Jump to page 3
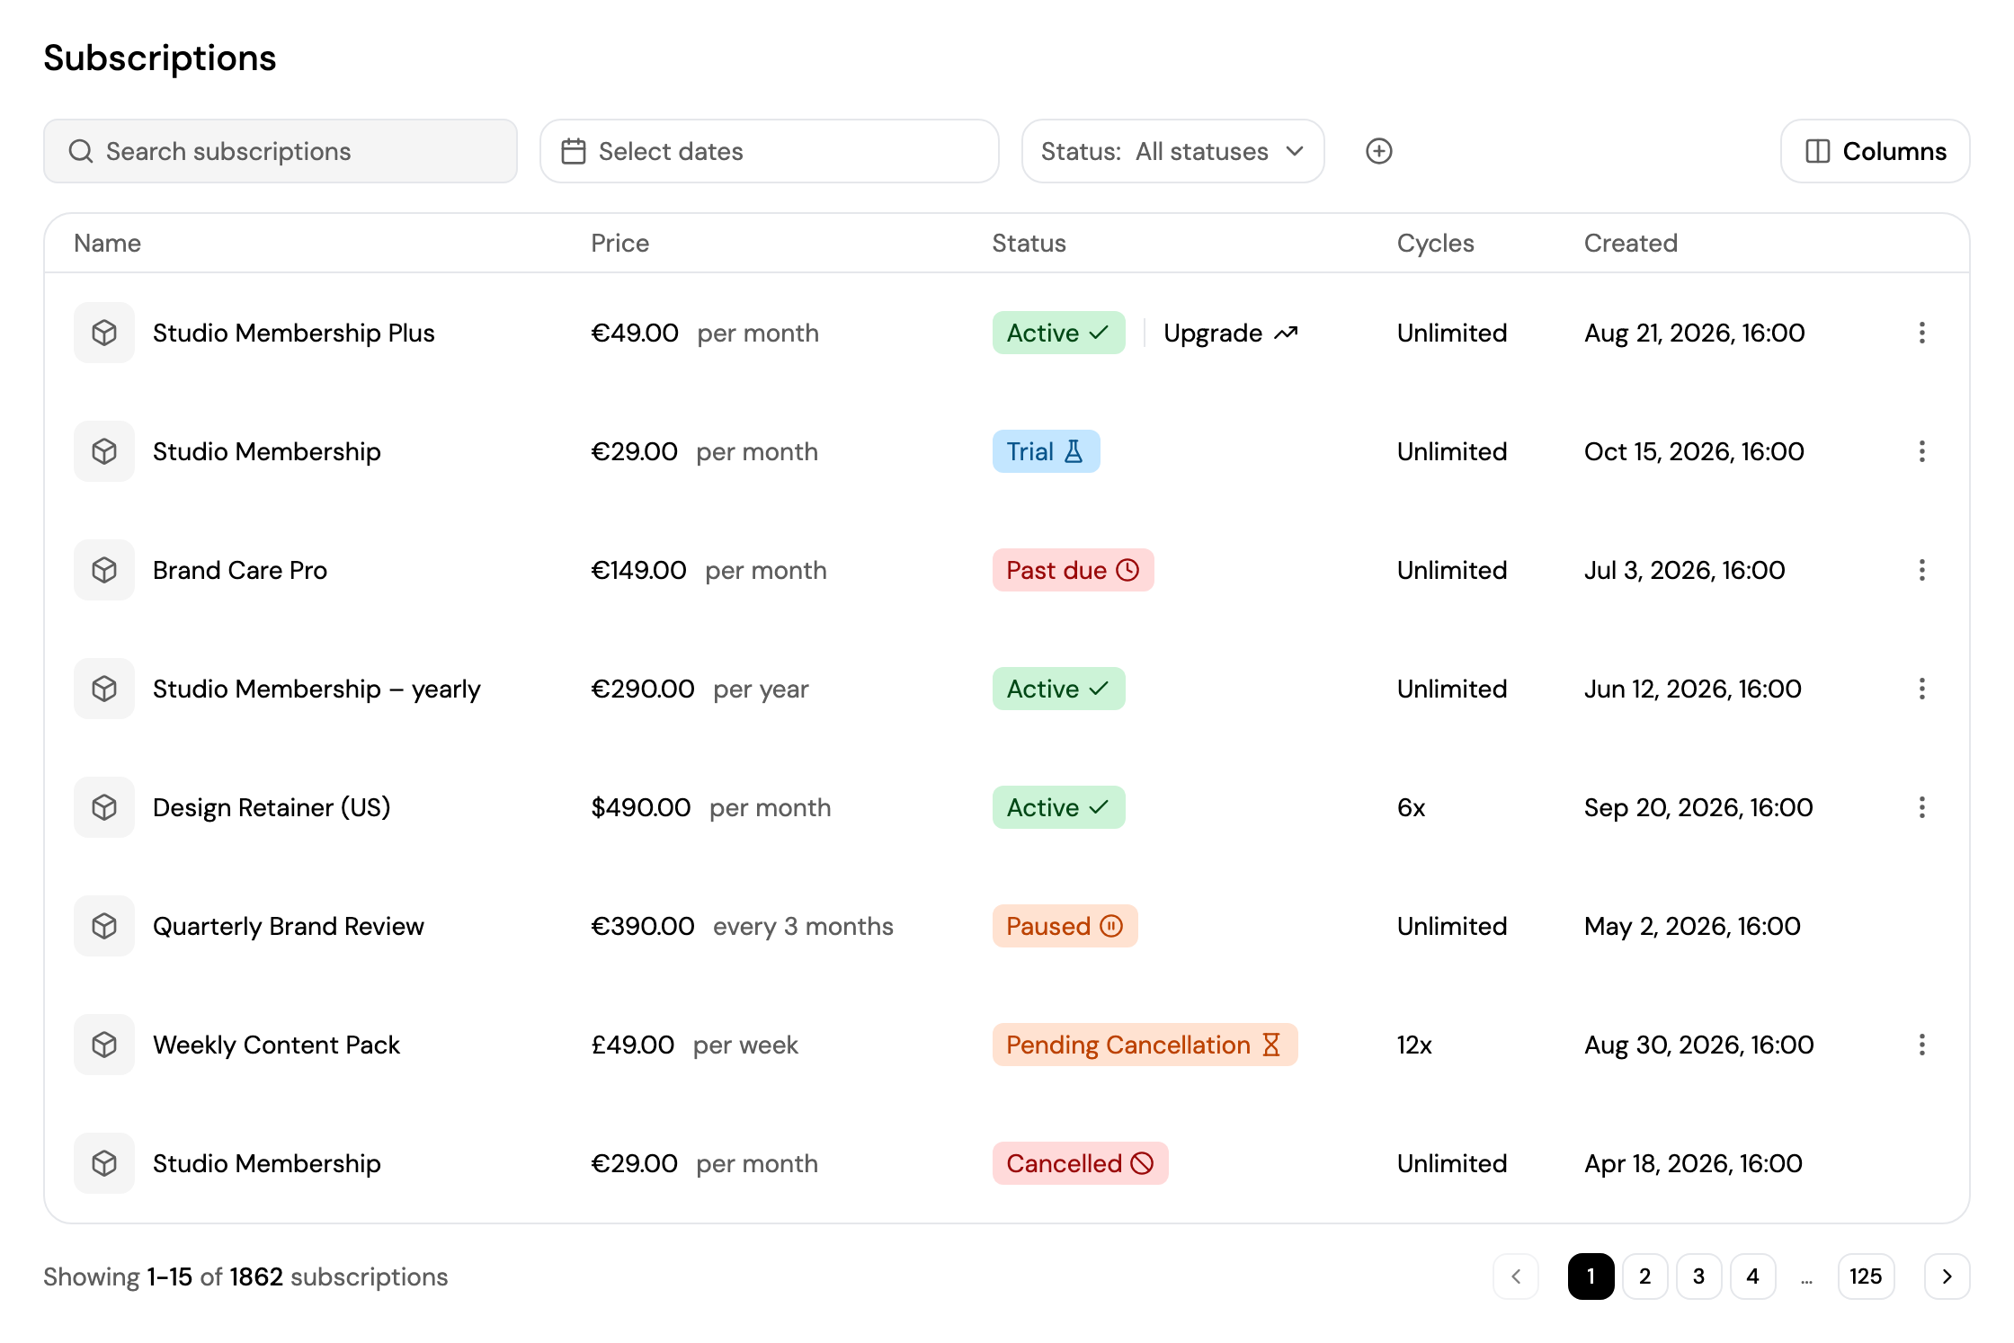 click(1698, 1276)
